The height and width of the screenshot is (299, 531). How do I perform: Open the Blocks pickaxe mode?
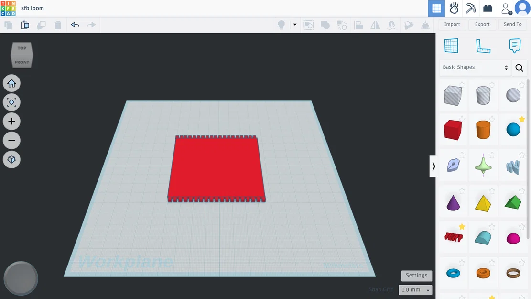tap(471, 9)
